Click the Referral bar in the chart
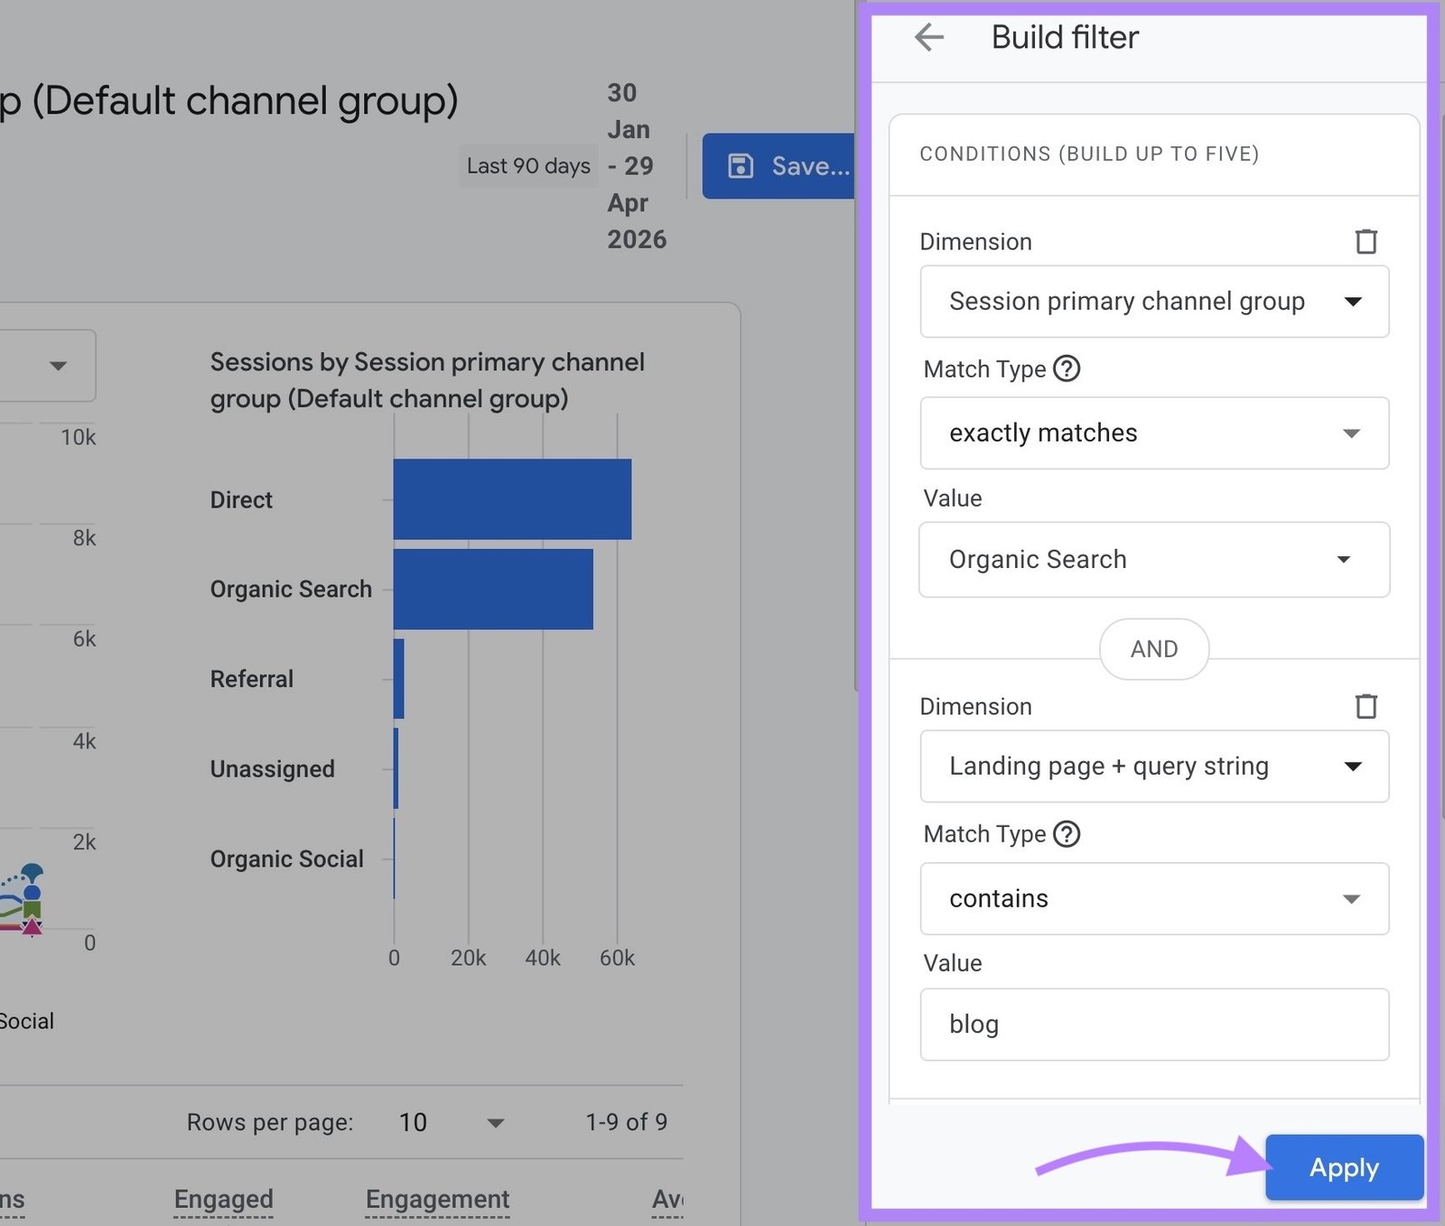Image resolution: width=1445 pixels, height=1226 pixels. pyautogui.click(x=398, y=679)
